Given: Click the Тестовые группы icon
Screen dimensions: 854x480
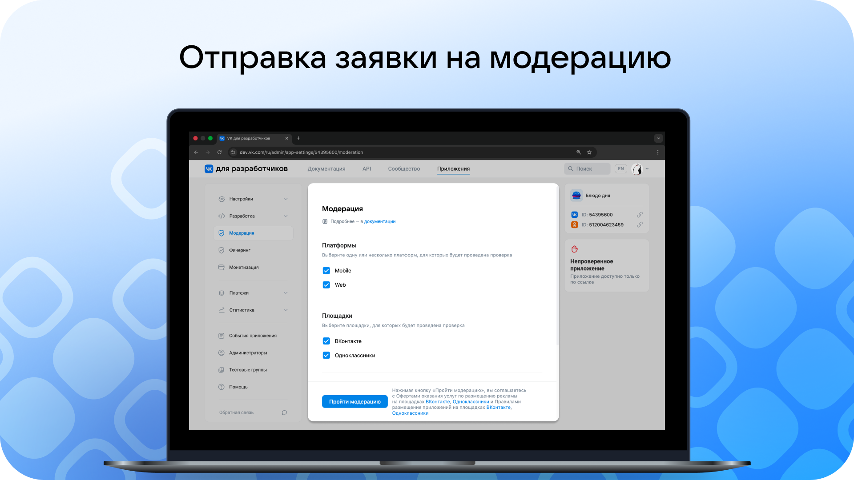Looking at the screenshot, I should point(222,370).
